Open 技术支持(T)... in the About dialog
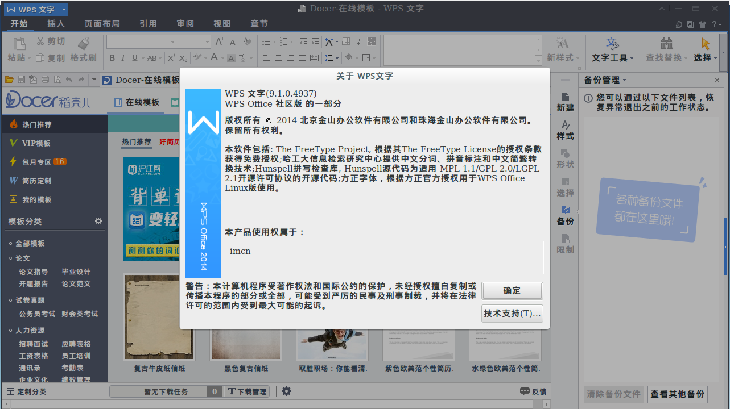The width and height of the screenshot is (730, 409). pos(512,314)
